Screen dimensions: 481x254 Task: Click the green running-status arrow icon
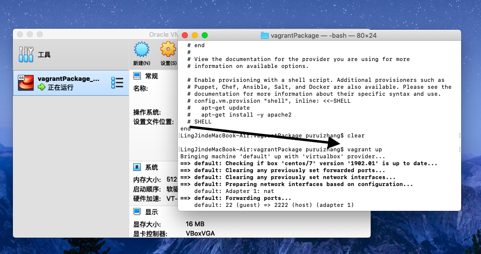point(41,87)
